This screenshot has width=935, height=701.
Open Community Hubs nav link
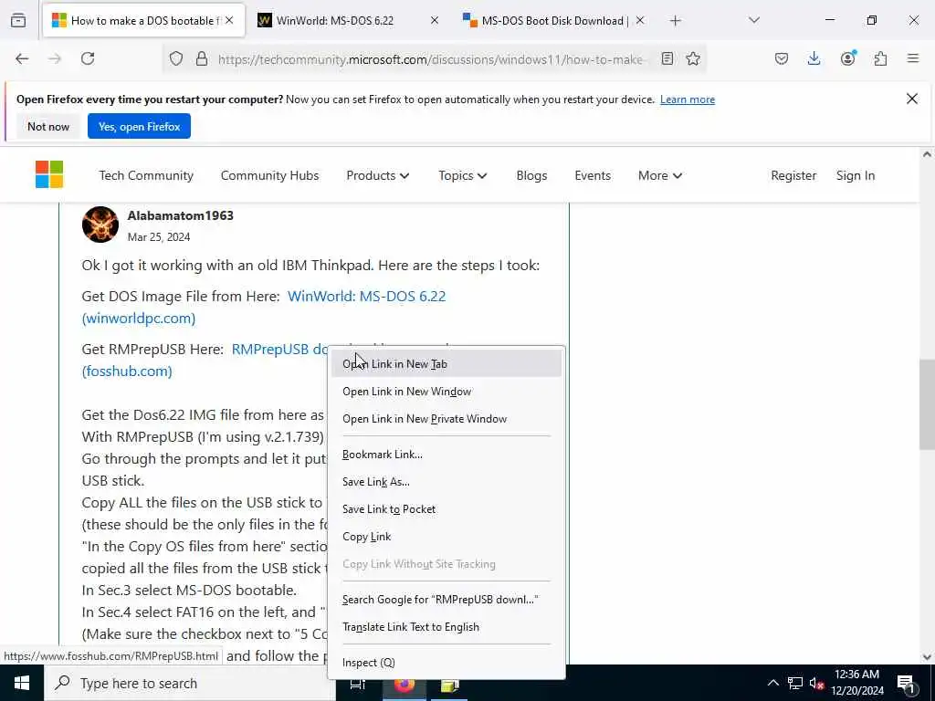click(x=269, y=175)
